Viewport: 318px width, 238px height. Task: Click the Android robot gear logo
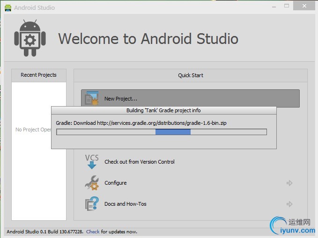pos(30,38)
